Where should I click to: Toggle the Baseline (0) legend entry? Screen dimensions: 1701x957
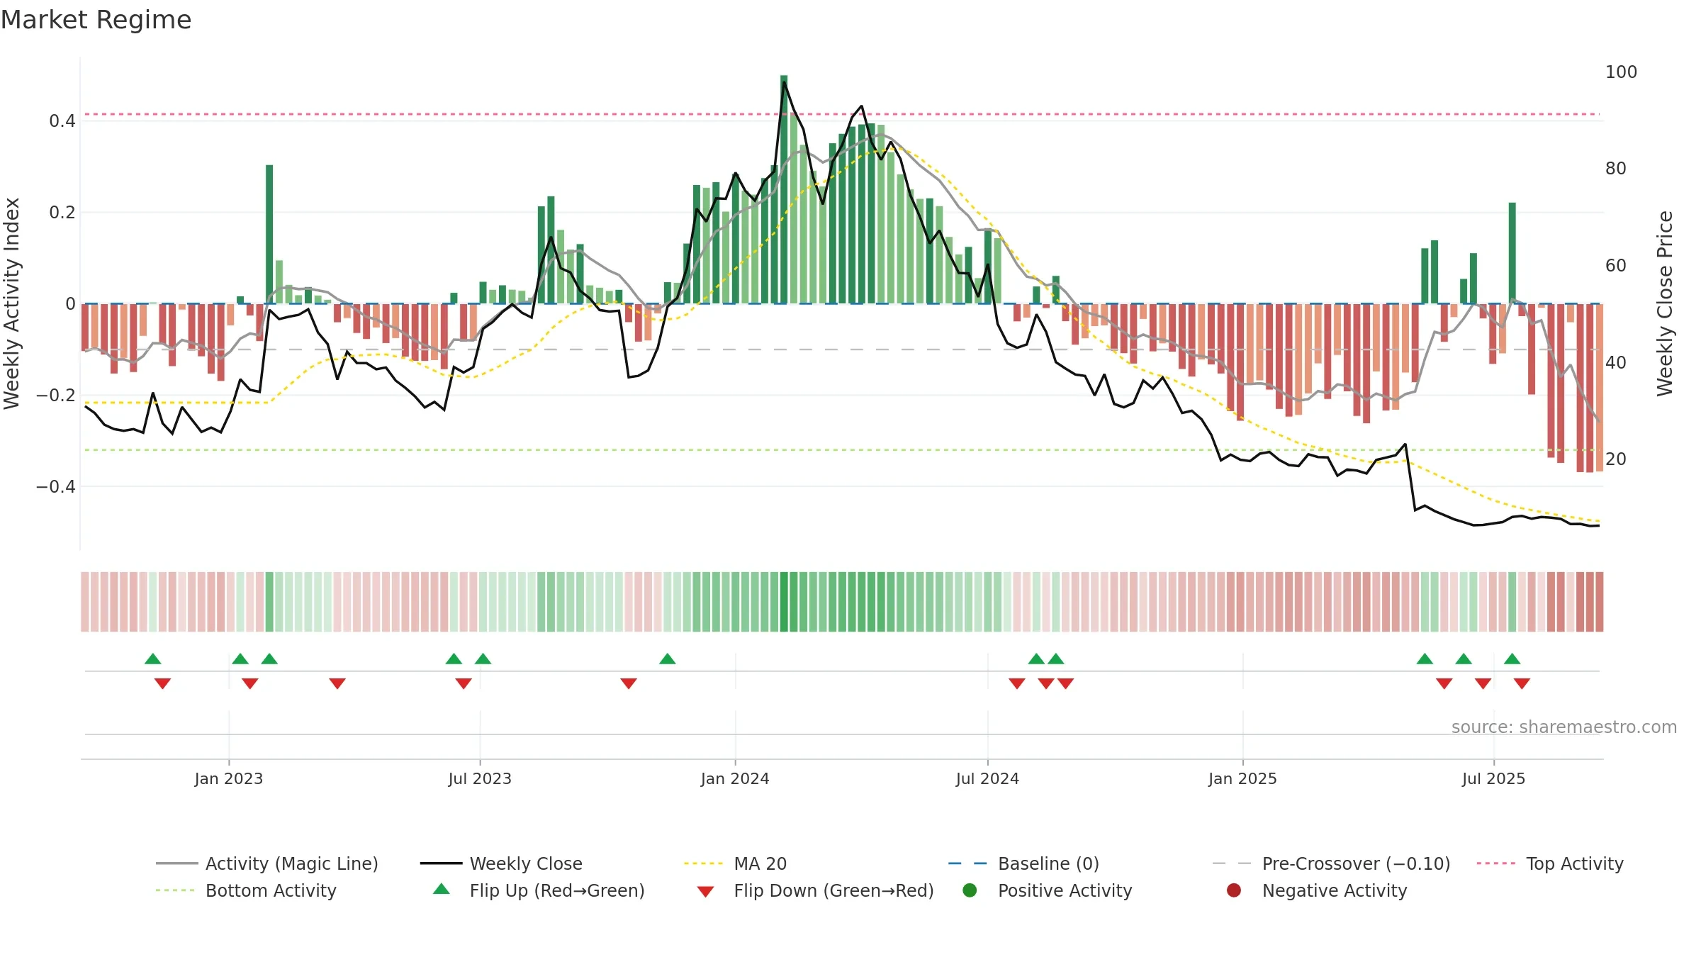tap(1023, 863)
